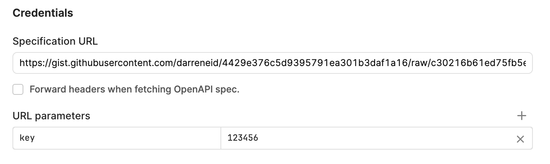Image resolution: width=550 pixels, height=164 pixels.
Task: Add a new URL parameter with plus icon
Action: (x=521, y=116)
